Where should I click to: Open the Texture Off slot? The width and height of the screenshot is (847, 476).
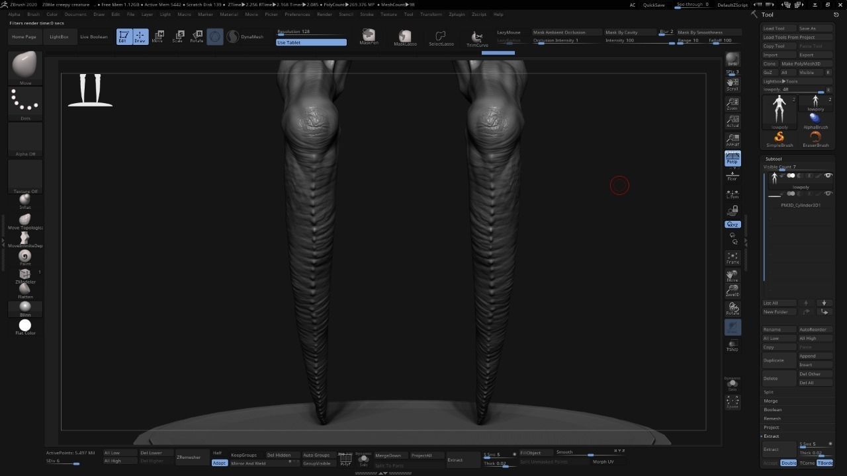pyautogui.click(x=25, y=177)
